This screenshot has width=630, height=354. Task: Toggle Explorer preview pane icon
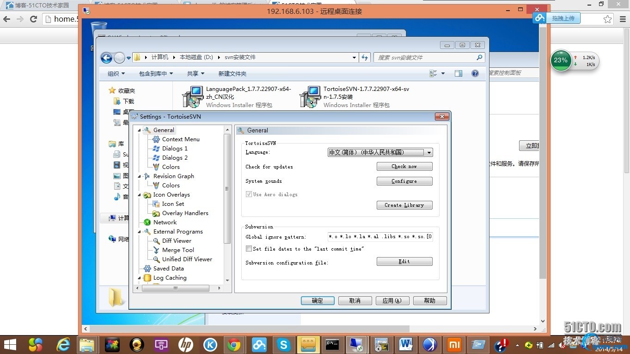(458, 73)
